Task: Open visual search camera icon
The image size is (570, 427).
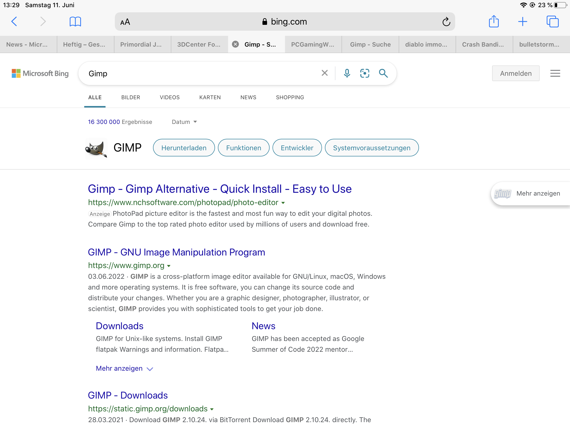Action: point(364,73)
